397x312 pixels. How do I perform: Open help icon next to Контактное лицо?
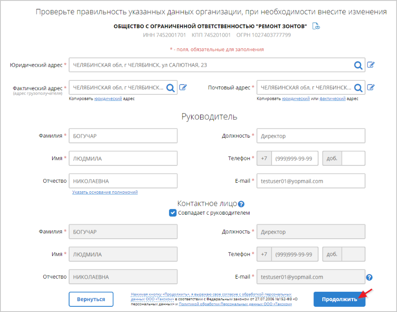pyautogui.click(x=241, y=204)
